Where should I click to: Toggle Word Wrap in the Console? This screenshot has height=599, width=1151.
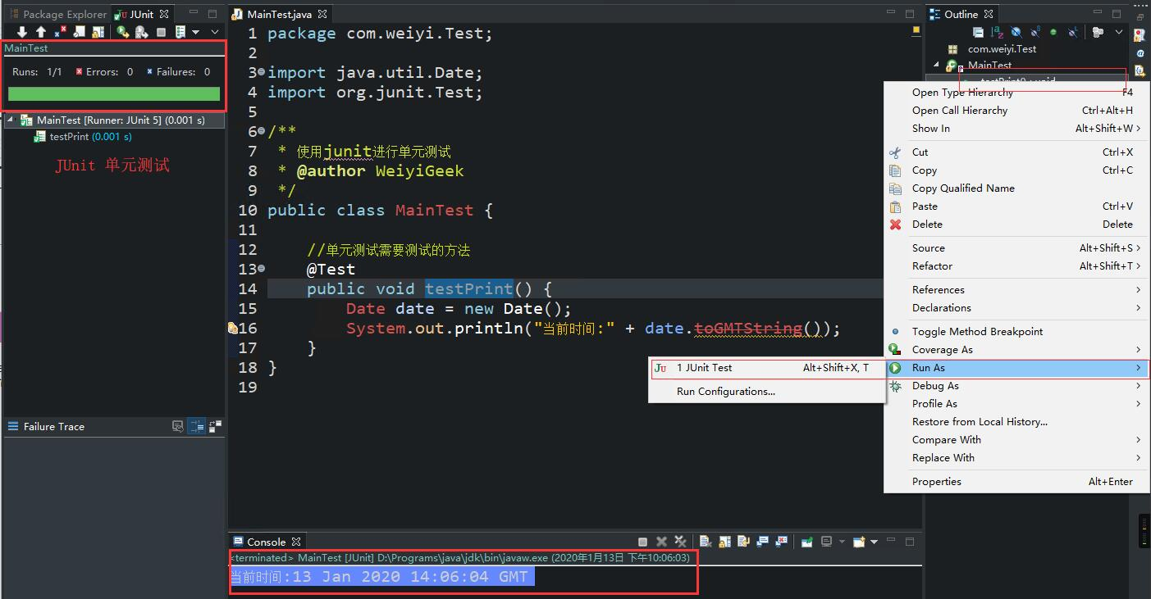(743, 542)
